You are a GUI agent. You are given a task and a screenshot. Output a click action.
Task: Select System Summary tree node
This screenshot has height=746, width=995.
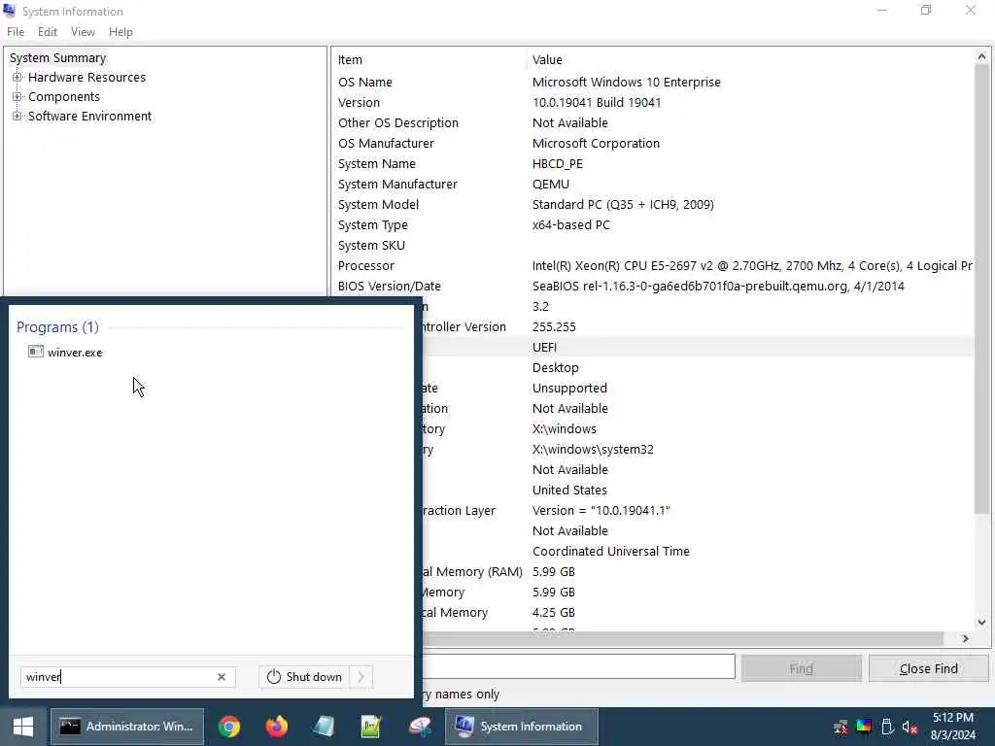[57, 57]
